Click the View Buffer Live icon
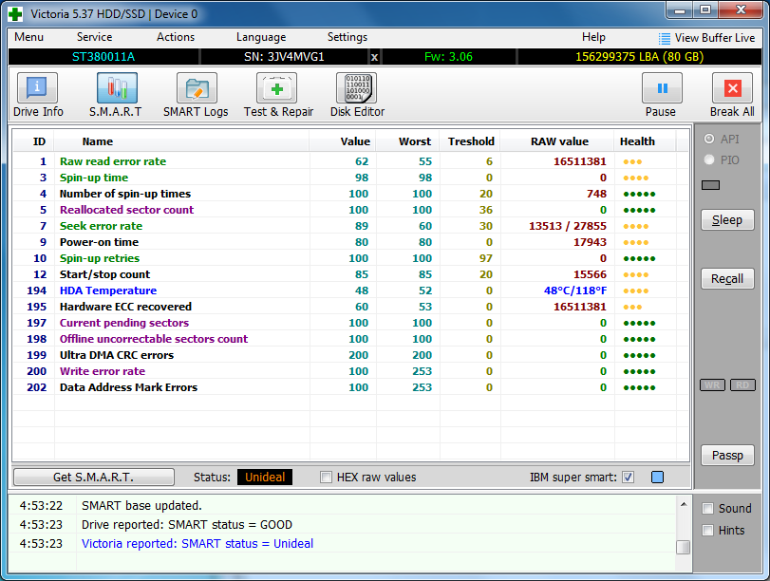This screenshot has height=581, width=770. (x=664, y=38)
